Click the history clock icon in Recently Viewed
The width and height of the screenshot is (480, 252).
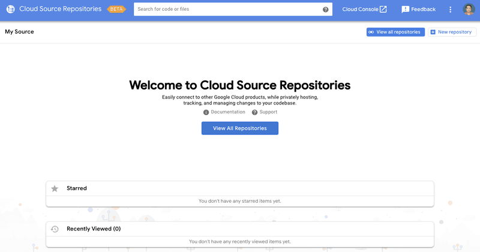point(55,229)
